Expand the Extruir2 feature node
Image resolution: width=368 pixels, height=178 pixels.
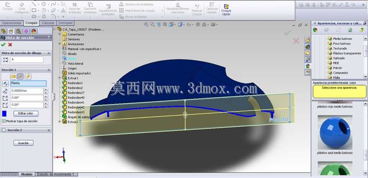[x=60, y=122]
